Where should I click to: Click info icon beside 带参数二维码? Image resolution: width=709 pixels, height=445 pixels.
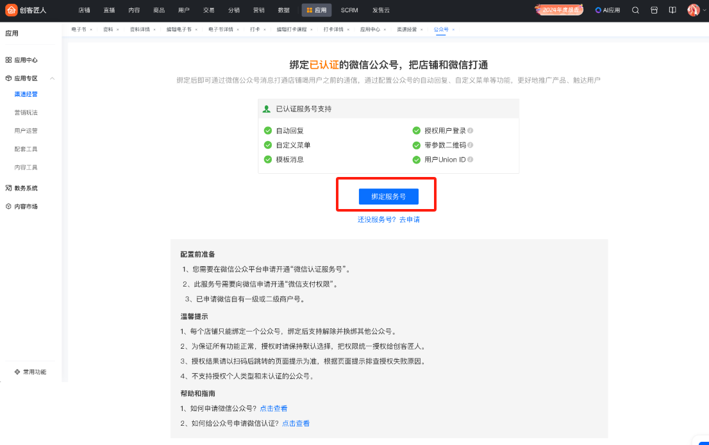[x=471, y=146]
